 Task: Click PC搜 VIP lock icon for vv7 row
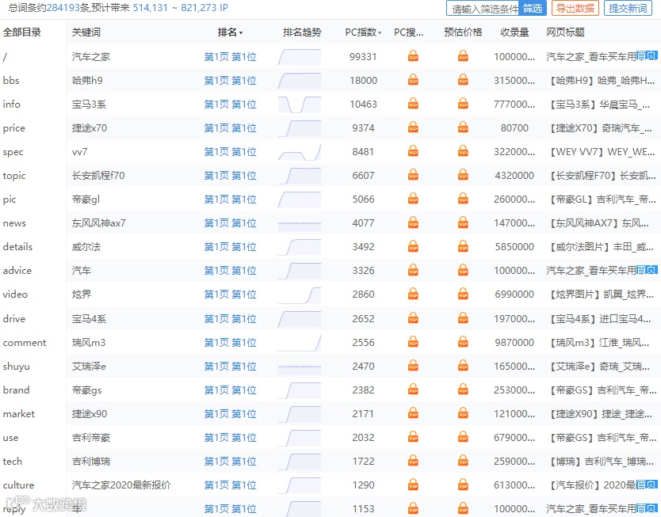[413, 151]
